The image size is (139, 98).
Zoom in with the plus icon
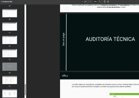pos(100,2)
